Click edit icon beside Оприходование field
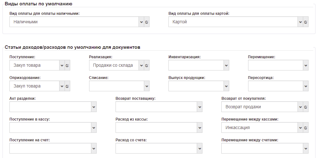The image size is (318, 158). (x=67, y=86)
